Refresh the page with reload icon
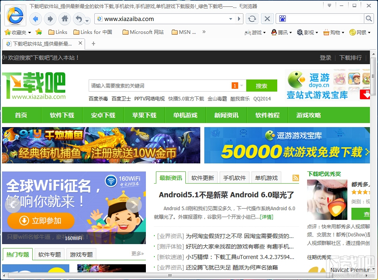The image size is (378, 280). [252, 19]
